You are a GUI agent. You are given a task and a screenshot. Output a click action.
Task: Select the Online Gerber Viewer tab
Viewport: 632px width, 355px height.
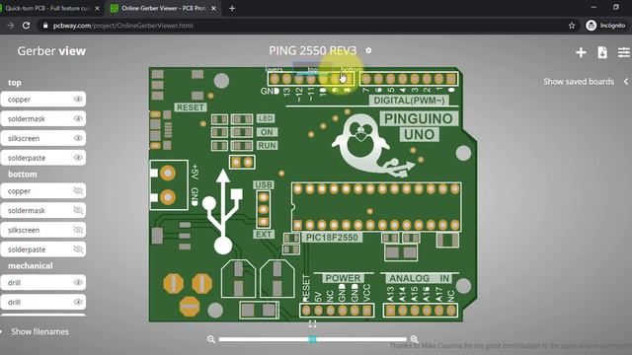click(x=163, y=8)
